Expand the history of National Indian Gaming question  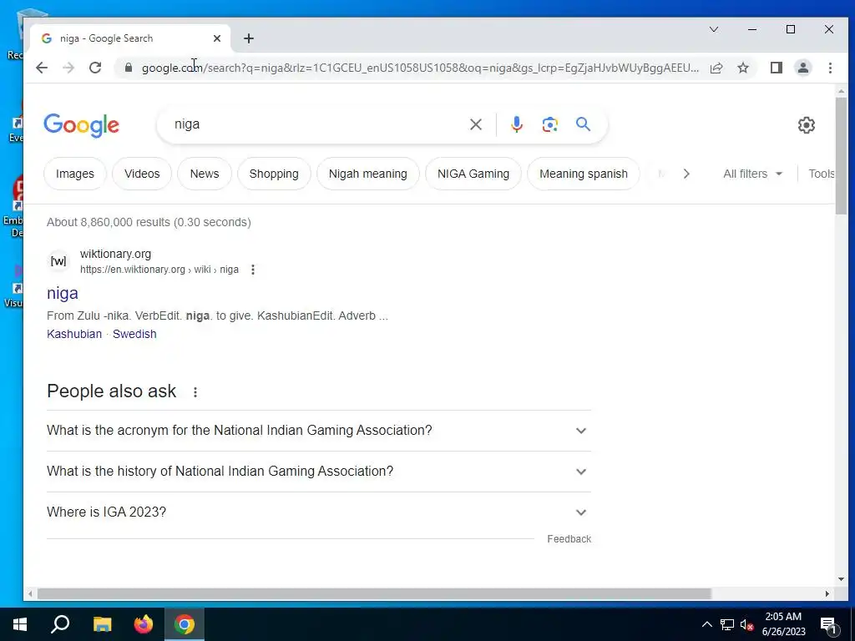[318, 472]
